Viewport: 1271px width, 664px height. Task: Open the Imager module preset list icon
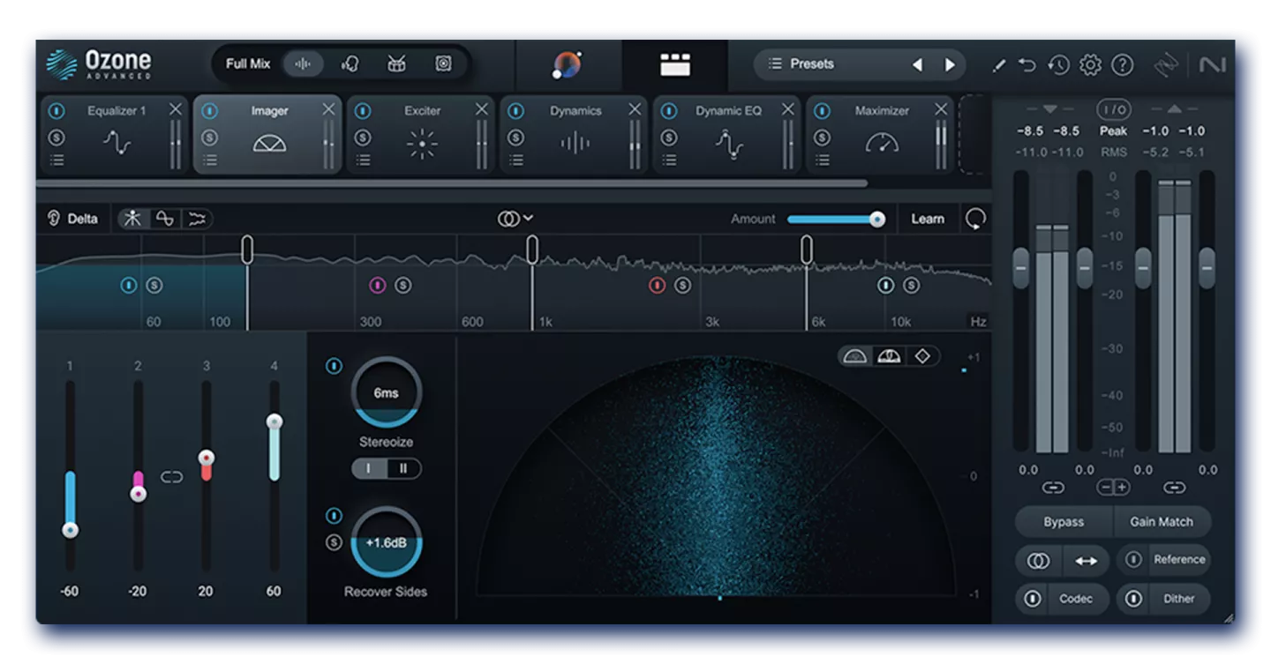[x=210, y=160]
